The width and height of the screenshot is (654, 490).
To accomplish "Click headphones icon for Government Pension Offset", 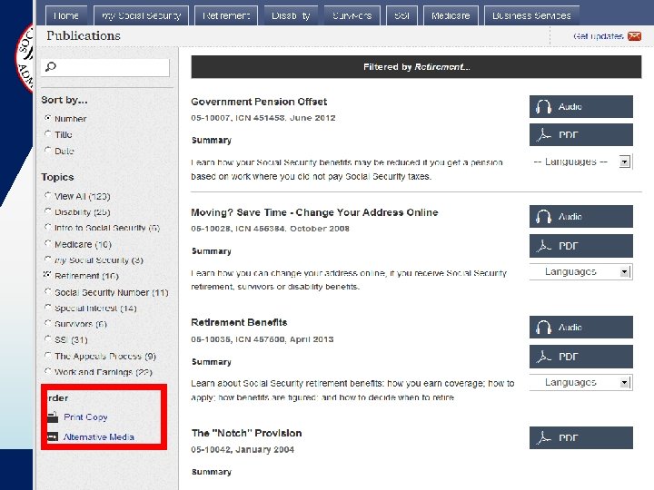I will coord(543,107).
